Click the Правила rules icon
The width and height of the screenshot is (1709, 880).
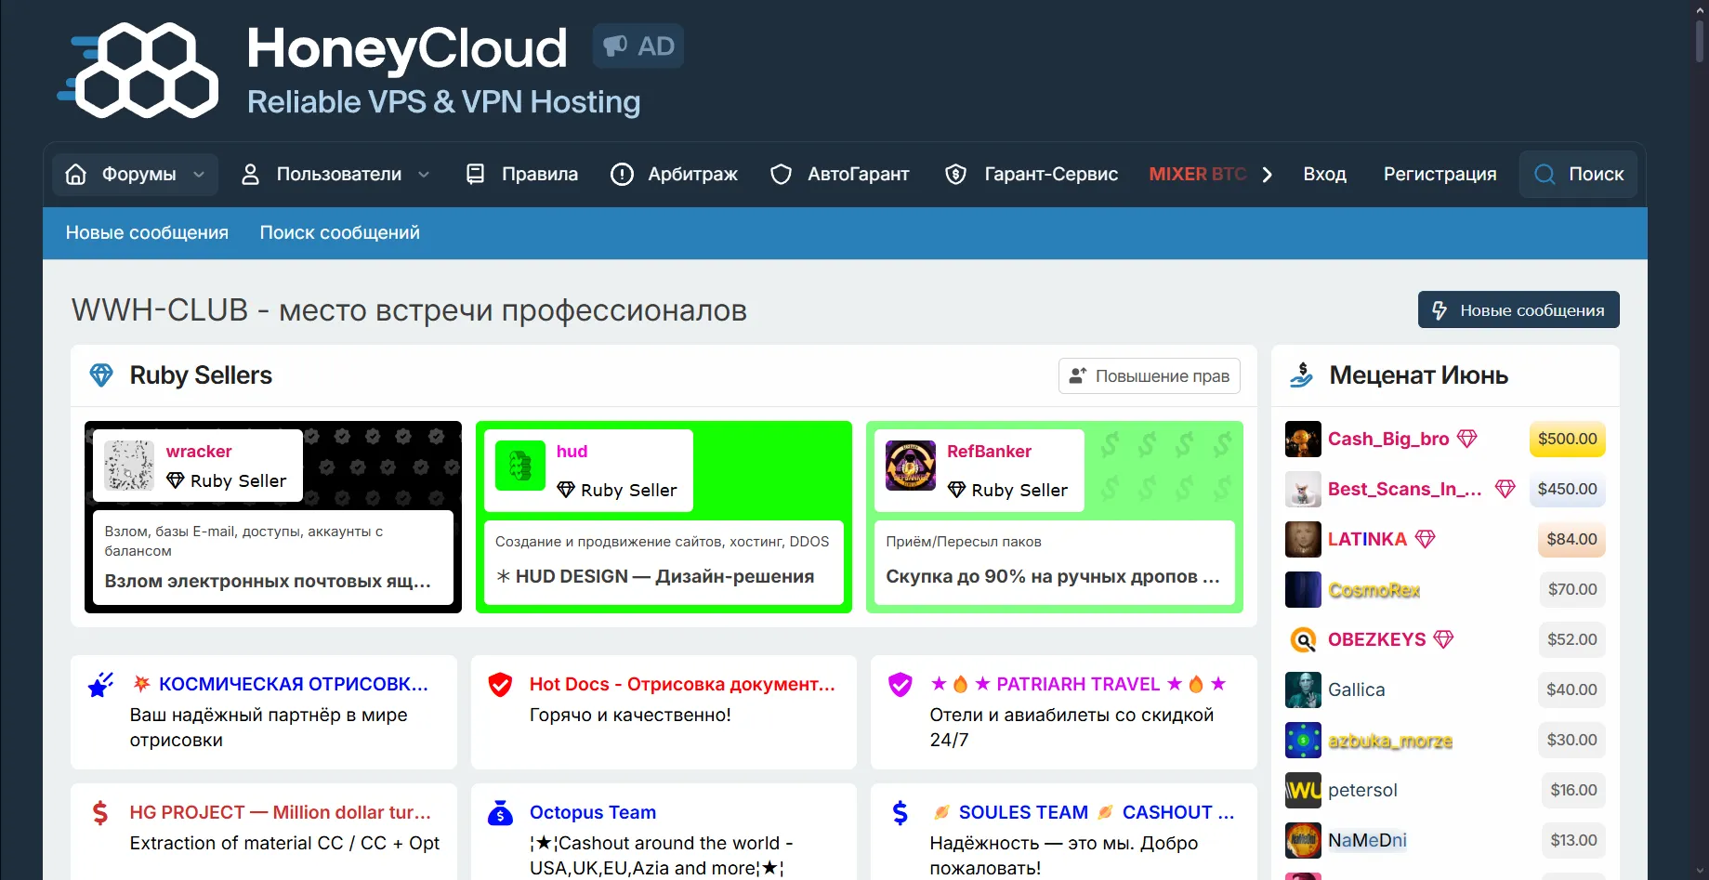(x=476, y=175)
